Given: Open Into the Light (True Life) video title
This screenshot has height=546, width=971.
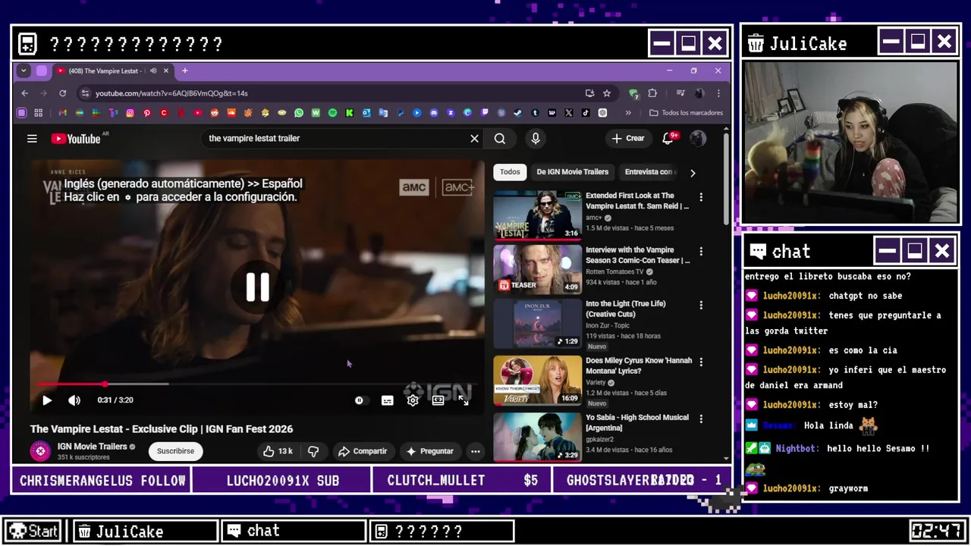Looking at the screenshot, I should (x=626, y=309).
